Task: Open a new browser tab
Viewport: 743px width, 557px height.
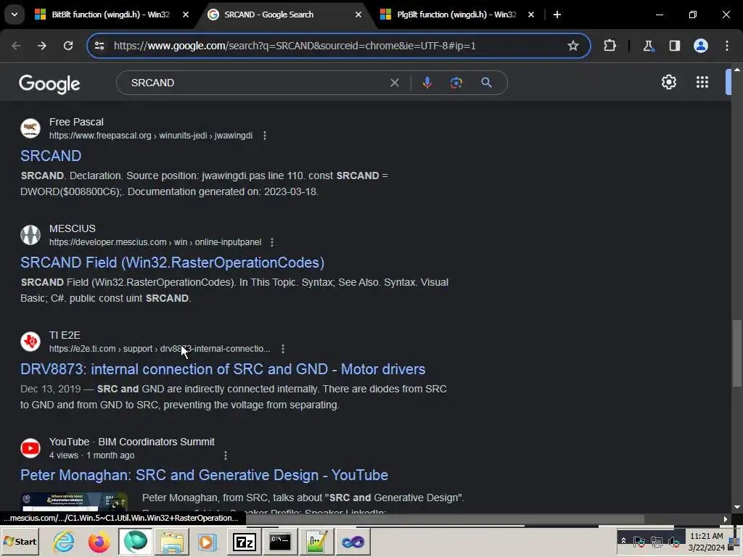Action: (557, 15)
